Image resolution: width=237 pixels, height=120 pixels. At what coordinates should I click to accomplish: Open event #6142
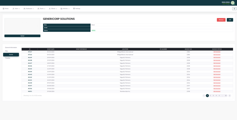tap(30, 77)
